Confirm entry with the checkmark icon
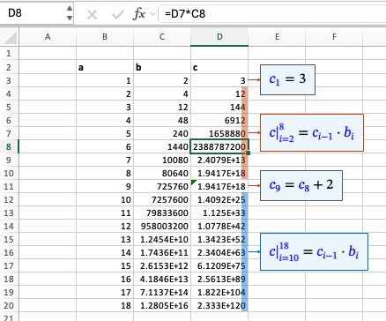The image size is (386, 321). (x=118, y=14)
